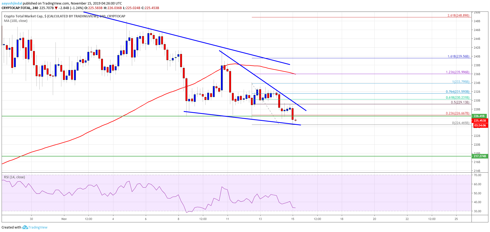
Task: Click the C:225.453B close value
Action: coord(150,8)
